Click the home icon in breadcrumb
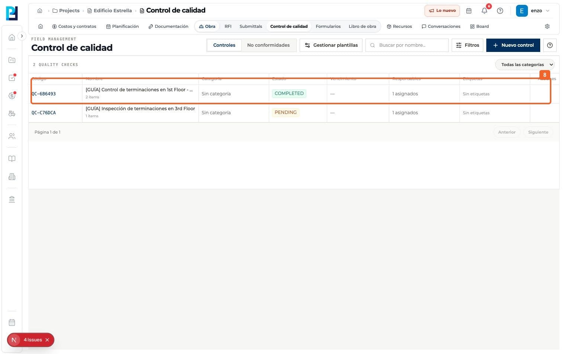564x354 pixels. 40,11
